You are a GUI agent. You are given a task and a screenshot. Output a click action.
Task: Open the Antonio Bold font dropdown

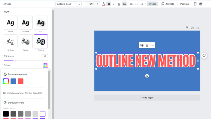(x=68, y=4)
